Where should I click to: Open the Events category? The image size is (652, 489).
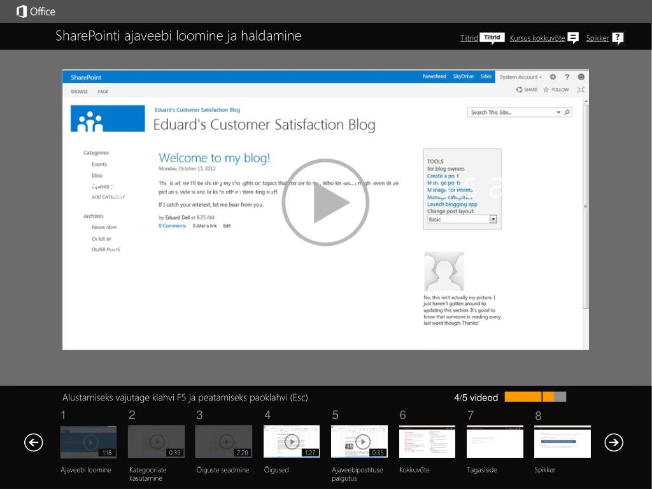tap(99, 164)
